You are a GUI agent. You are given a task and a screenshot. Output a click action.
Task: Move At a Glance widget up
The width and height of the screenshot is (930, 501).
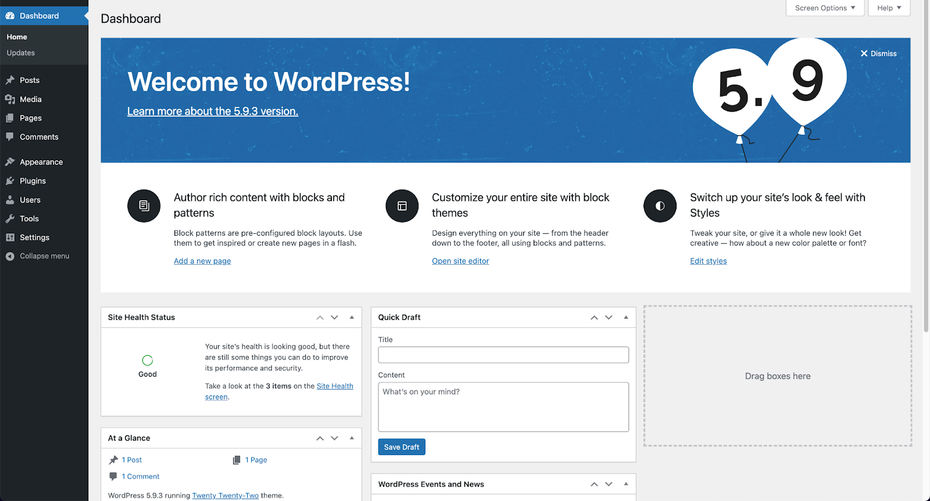tap(320, 438)
